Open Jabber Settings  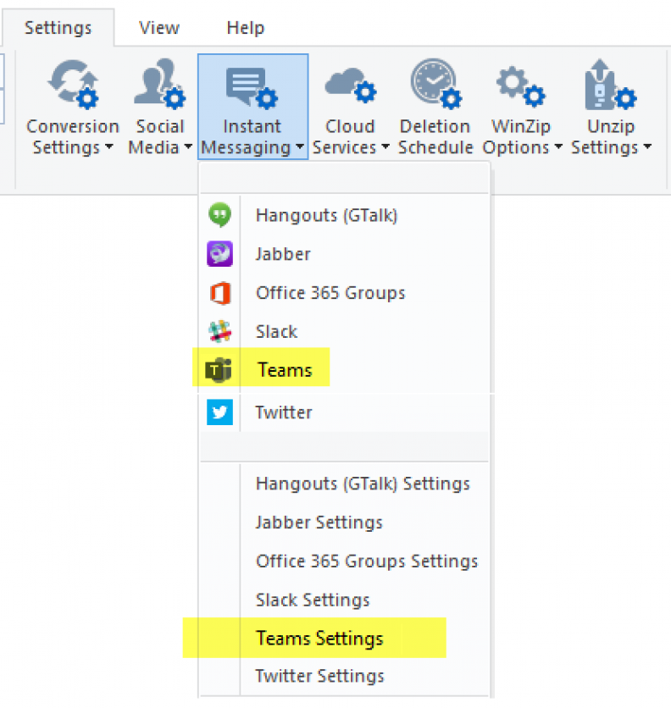[x=344, y=522]
